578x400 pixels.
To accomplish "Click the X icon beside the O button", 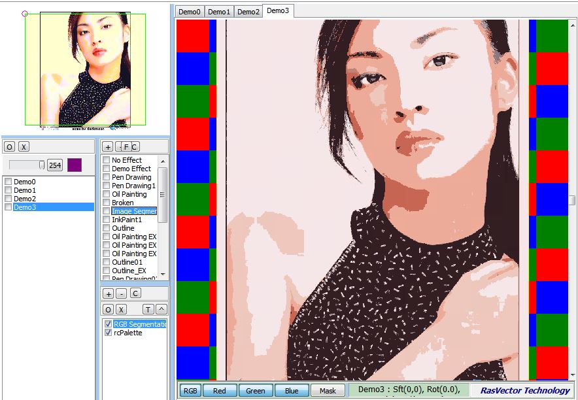I will 23,146.
